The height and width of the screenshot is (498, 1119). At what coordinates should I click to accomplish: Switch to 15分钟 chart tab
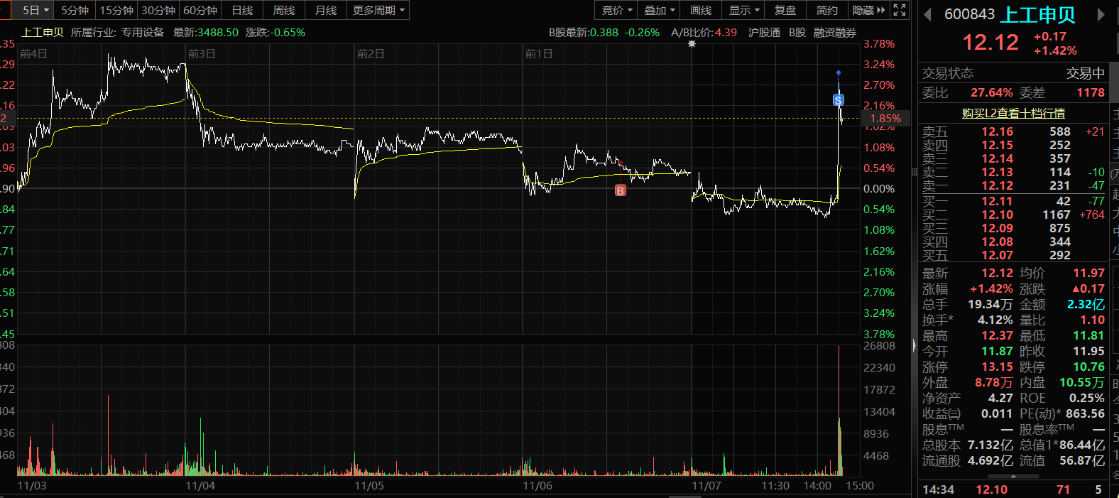[x=116, y=10]
